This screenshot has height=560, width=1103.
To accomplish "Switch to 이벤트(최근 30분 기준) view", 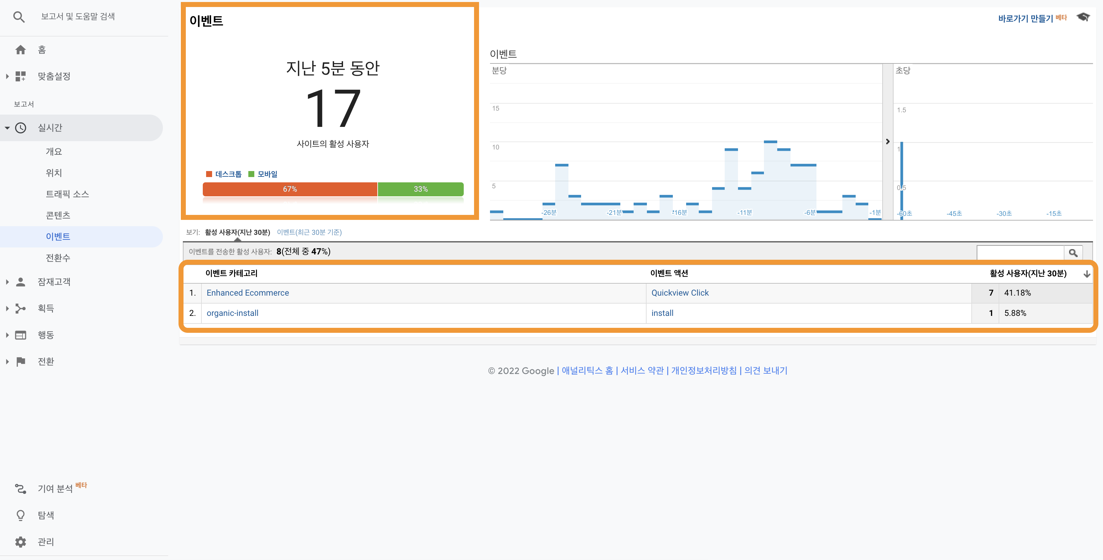I will (x=309, y=232).
